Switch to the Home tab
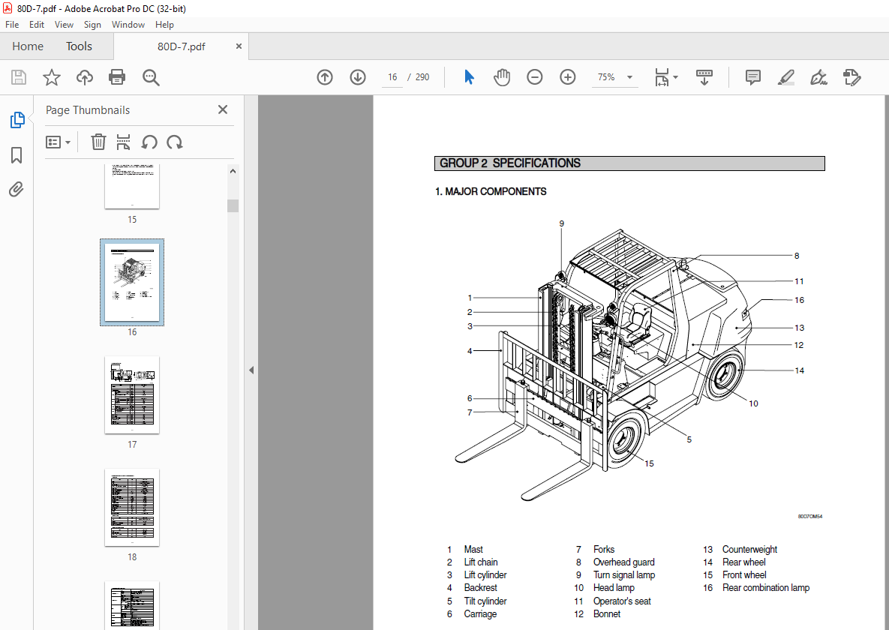 click(28, 46)
